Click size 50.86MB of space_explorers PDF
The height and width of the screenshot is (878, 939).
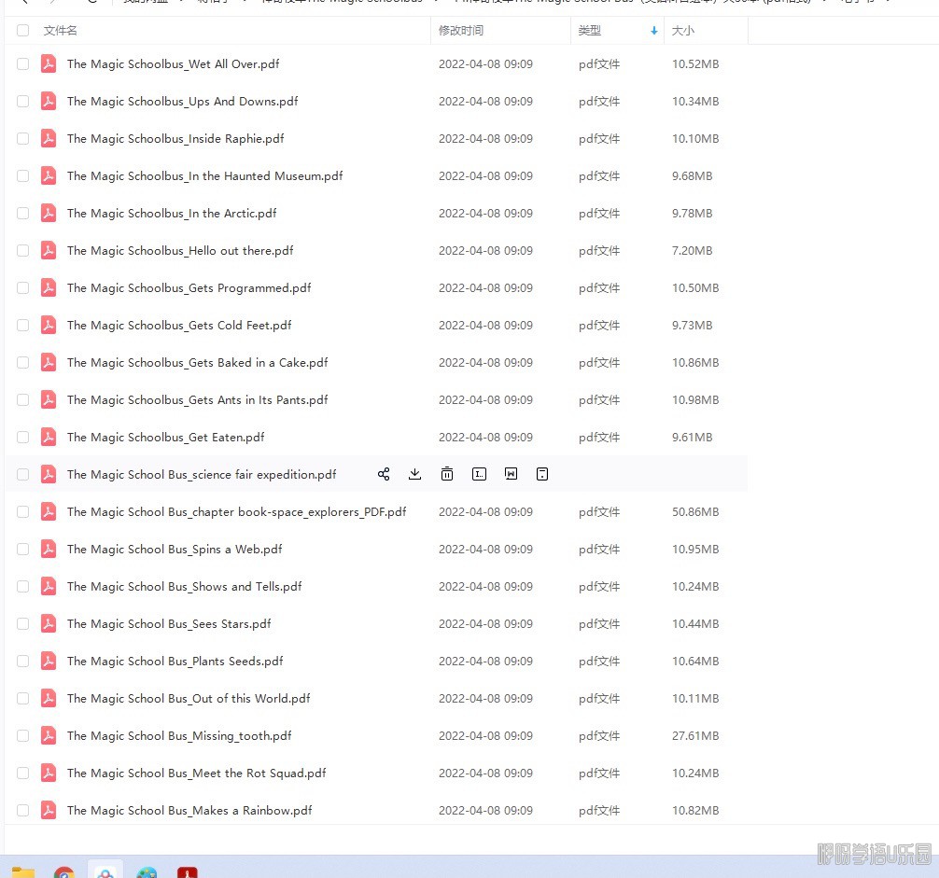pos(695,511)
